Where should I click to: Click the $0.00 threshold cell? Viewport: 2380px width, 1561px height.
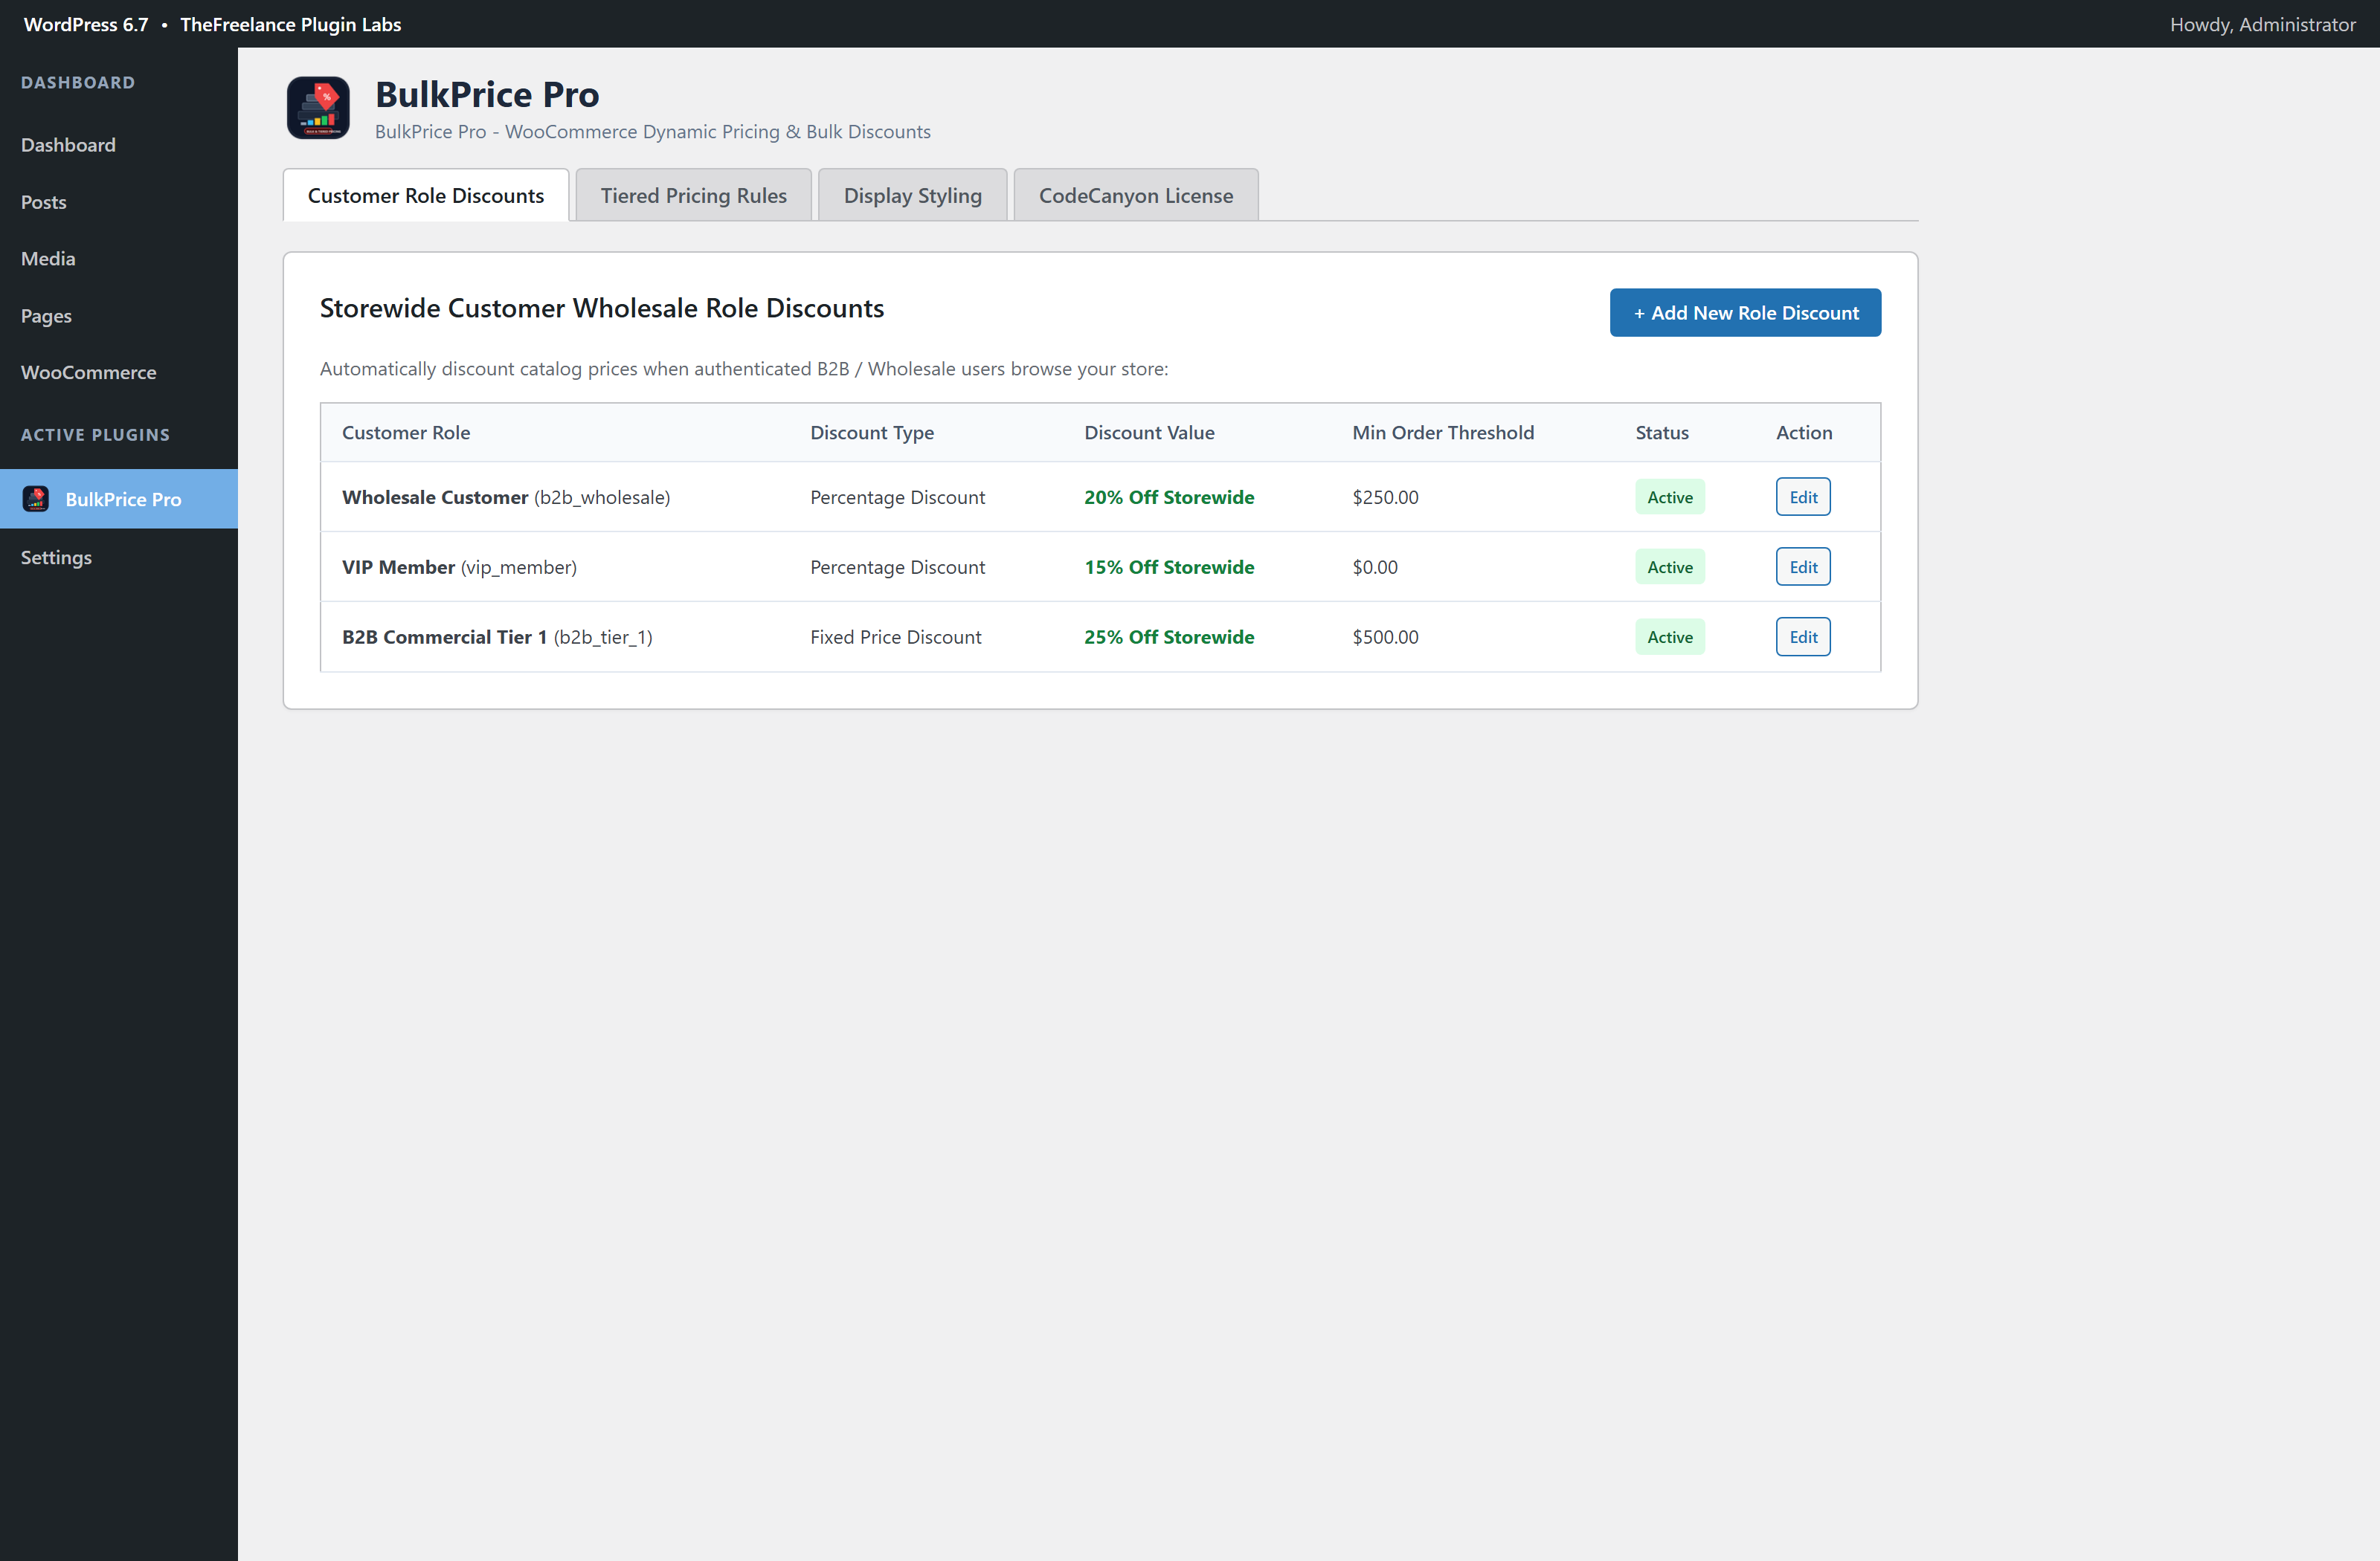coord(1375,566)
